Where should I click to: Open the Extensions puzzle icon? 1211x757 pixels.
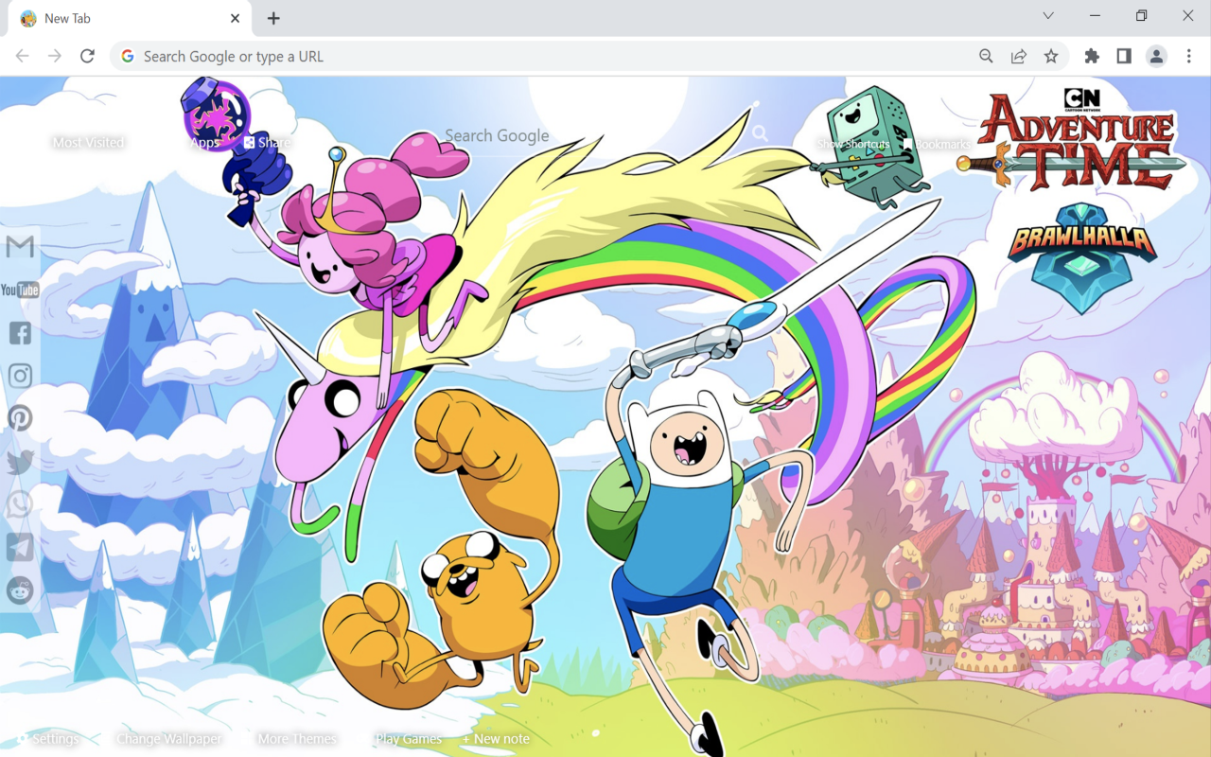click(x=1092, y=57)
